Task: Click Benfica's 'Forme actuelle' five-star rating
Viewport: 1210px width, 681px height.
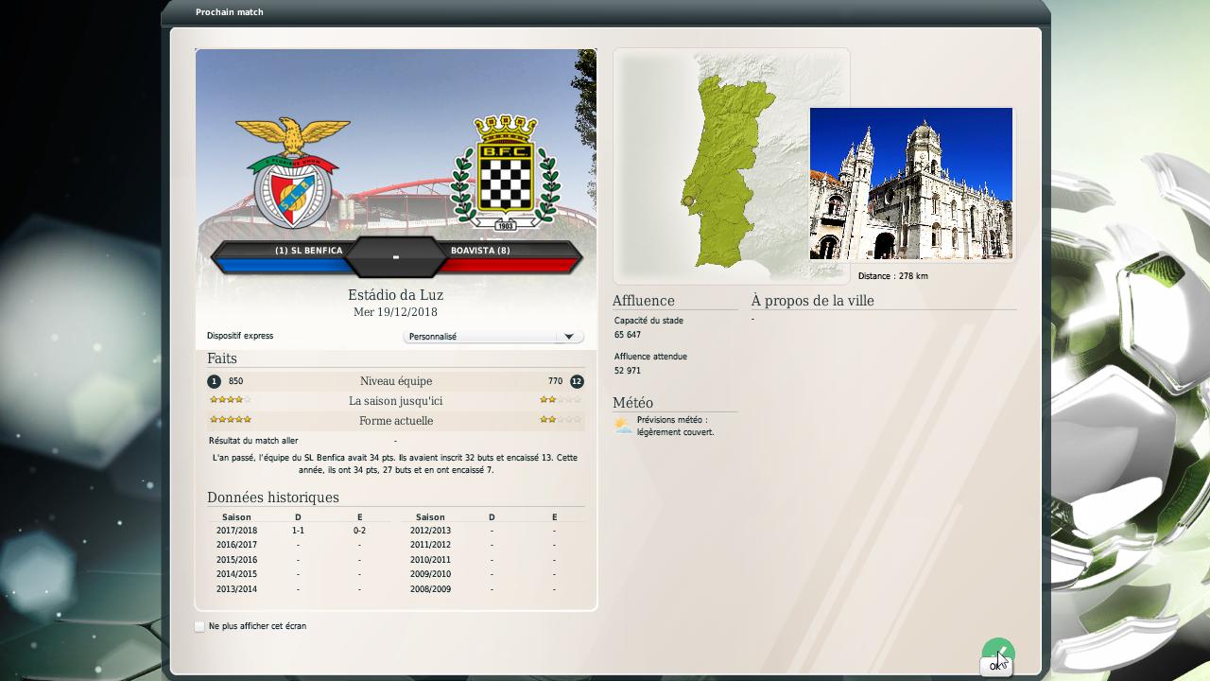Action: point(230,419)
